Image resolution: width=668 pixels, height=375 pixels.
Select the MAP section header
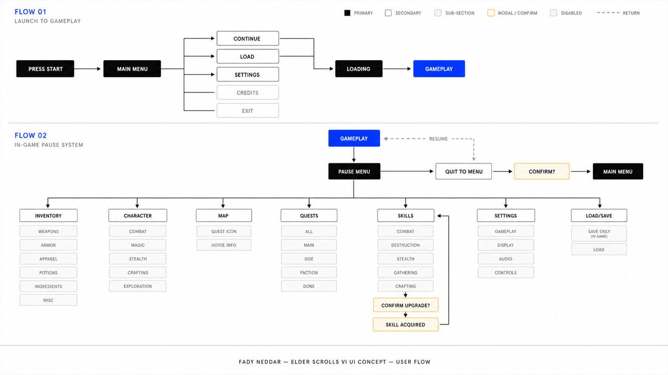tap(224, 215)
